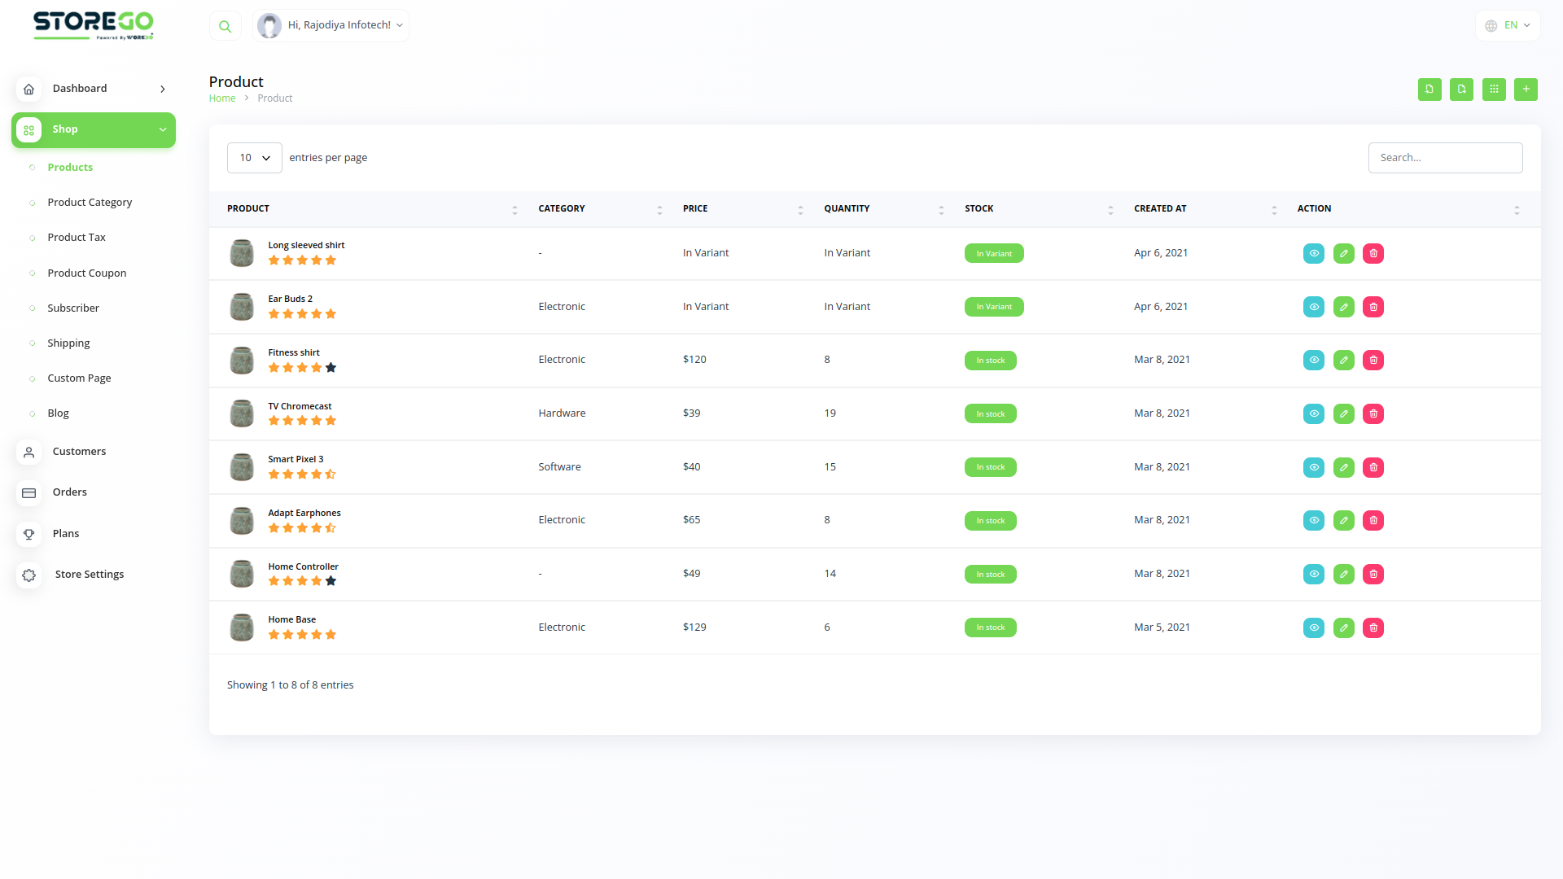Screen dimensions: 1563x879
Task: Click the import products icon
Action: tap(1429, 90)
